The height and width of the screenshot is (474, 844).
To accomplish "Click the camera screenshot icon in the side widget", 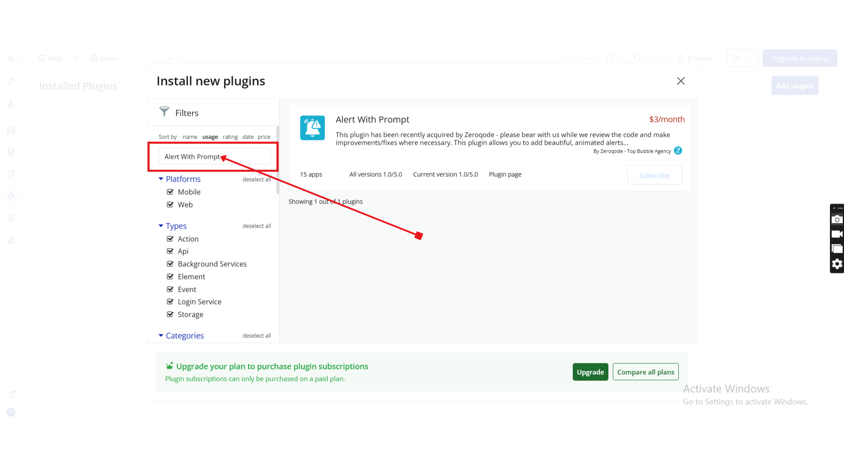I will click(837, 219).
